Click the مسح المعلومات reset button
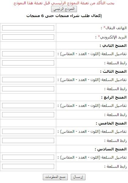 coord(55,177)
